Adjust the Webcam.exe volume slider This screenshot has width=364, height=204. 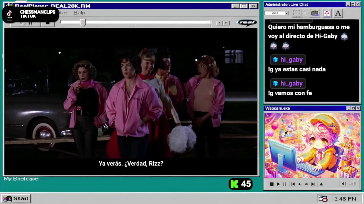[353, 184]
